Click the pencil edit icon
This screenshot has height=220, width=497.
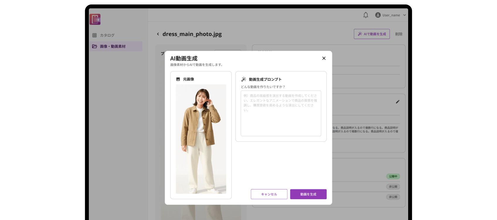398,102
